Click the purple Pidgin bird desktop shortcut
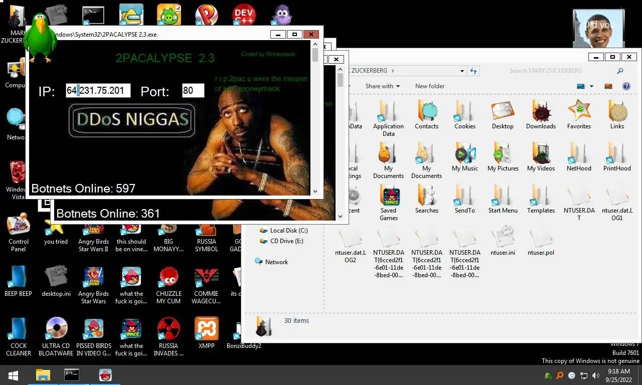The width and height of the screenshot is (642, 385). (x=282, y=14)
